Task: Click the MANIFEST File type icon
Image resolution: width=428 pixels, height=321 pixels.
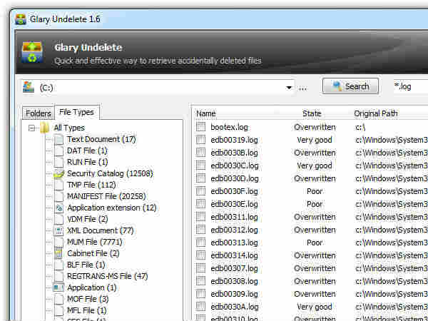Action: 58,197
